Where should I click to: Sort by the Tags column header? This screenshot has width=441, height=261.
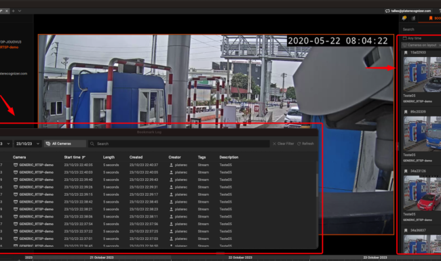point(202,157)
